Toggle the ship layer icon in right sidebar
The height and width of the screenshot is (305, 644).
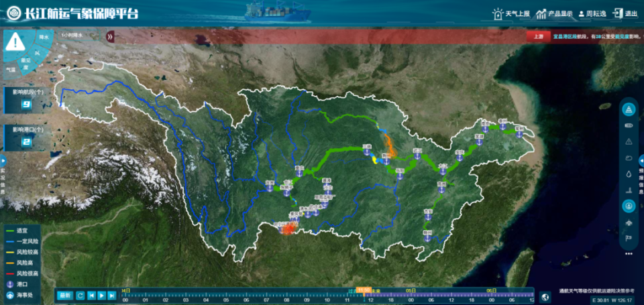click(629, 222)
